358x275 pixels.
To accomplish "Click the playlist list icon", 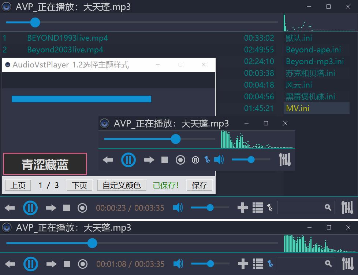I will pos(258,208).
